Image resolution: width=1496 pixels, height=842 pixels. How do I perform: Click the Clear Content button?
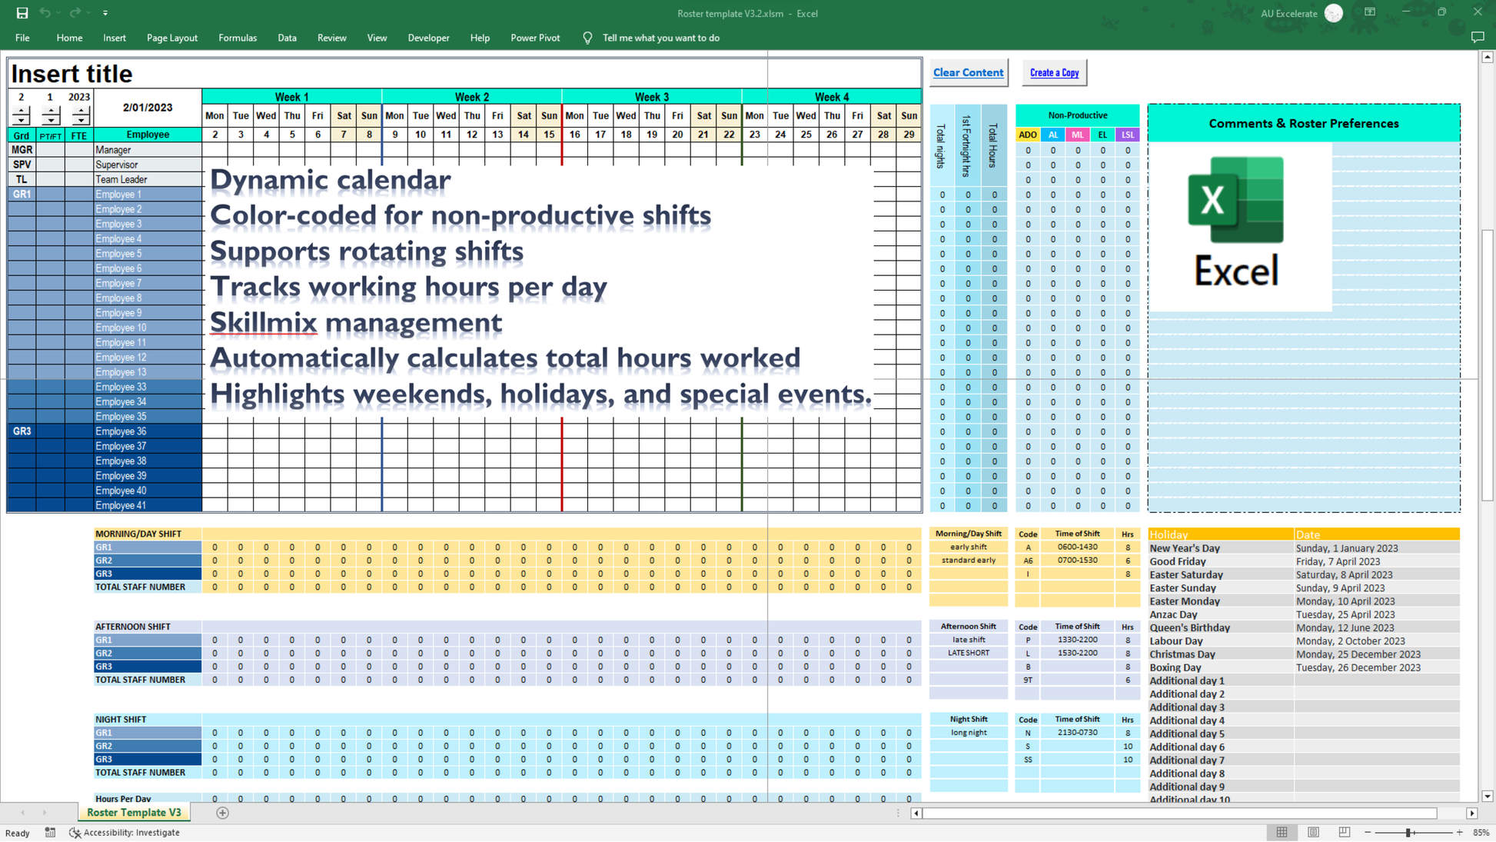click(968, 72)
